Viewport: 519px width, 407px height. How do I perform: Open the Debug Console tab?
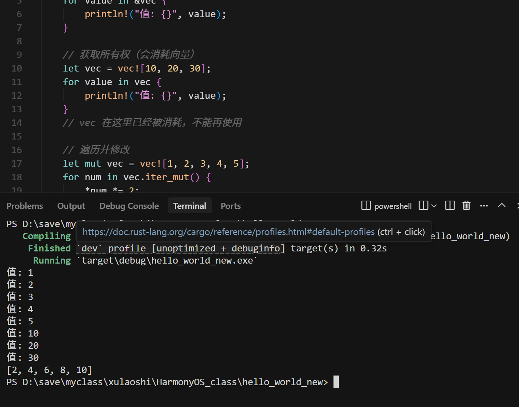click(x=129, y=206)
